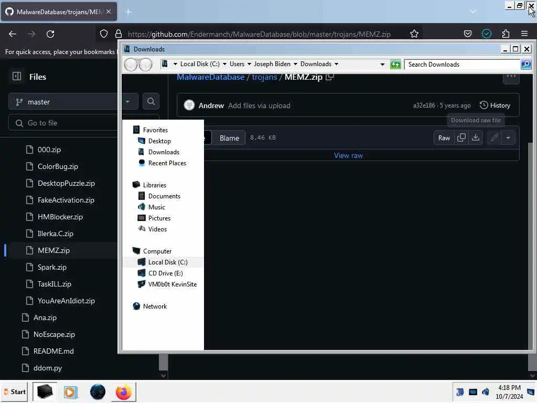Image resolution: width=537 pixels, height=403 pixels.
Task: Select Documents library
Action: click(164, 196)
